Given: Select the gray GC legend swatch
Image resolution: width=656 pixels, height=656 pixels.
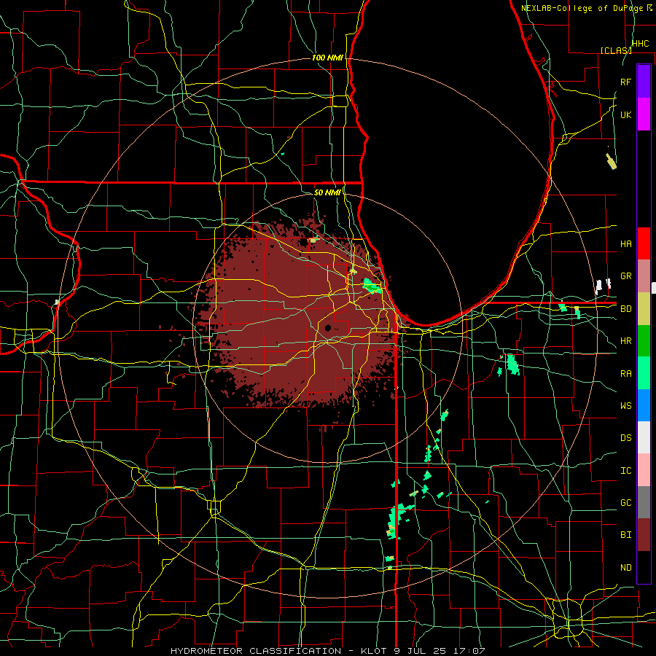Looking at the screenshot, I should [x=644, y=502].
